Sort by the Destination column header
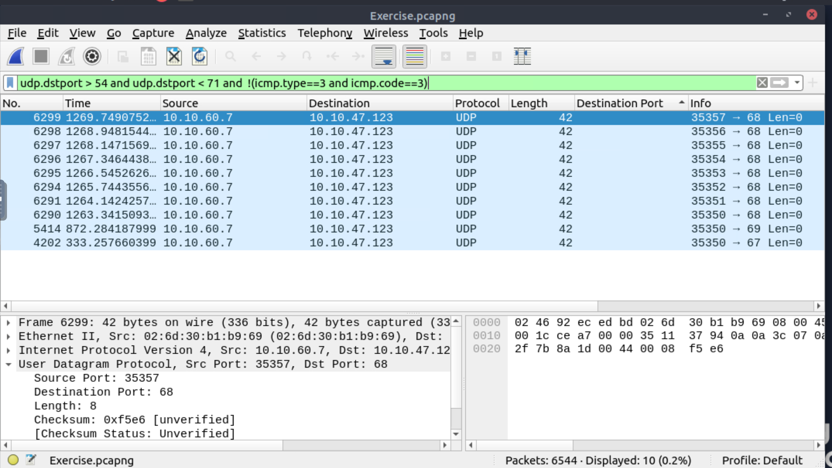 point(380,103)
